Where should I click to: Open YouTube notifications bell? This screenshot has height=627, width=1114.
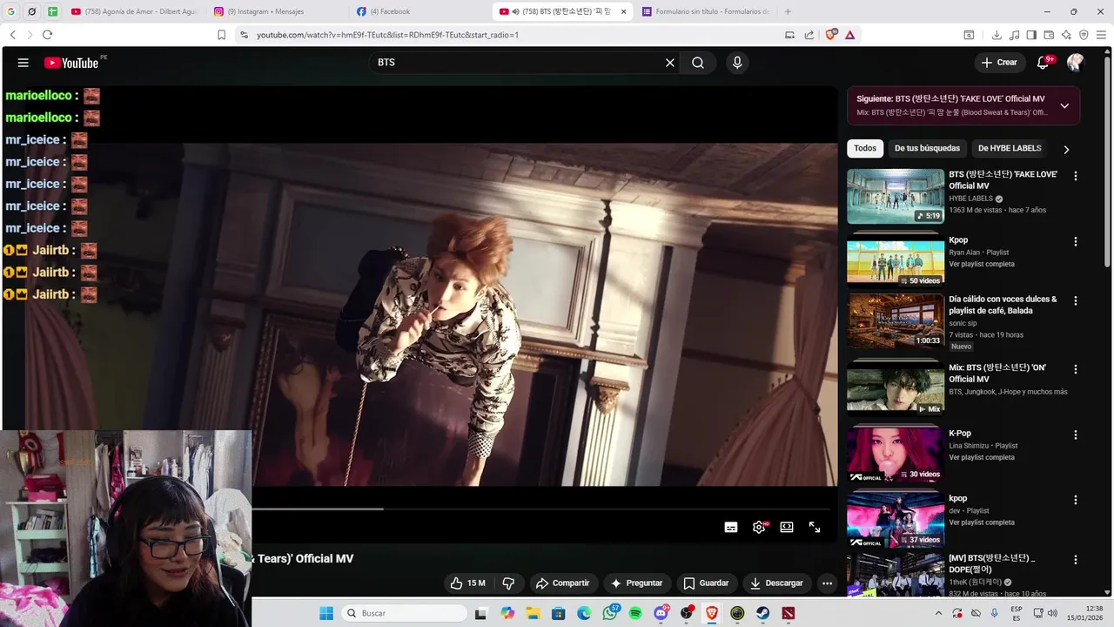point(1044,63)
